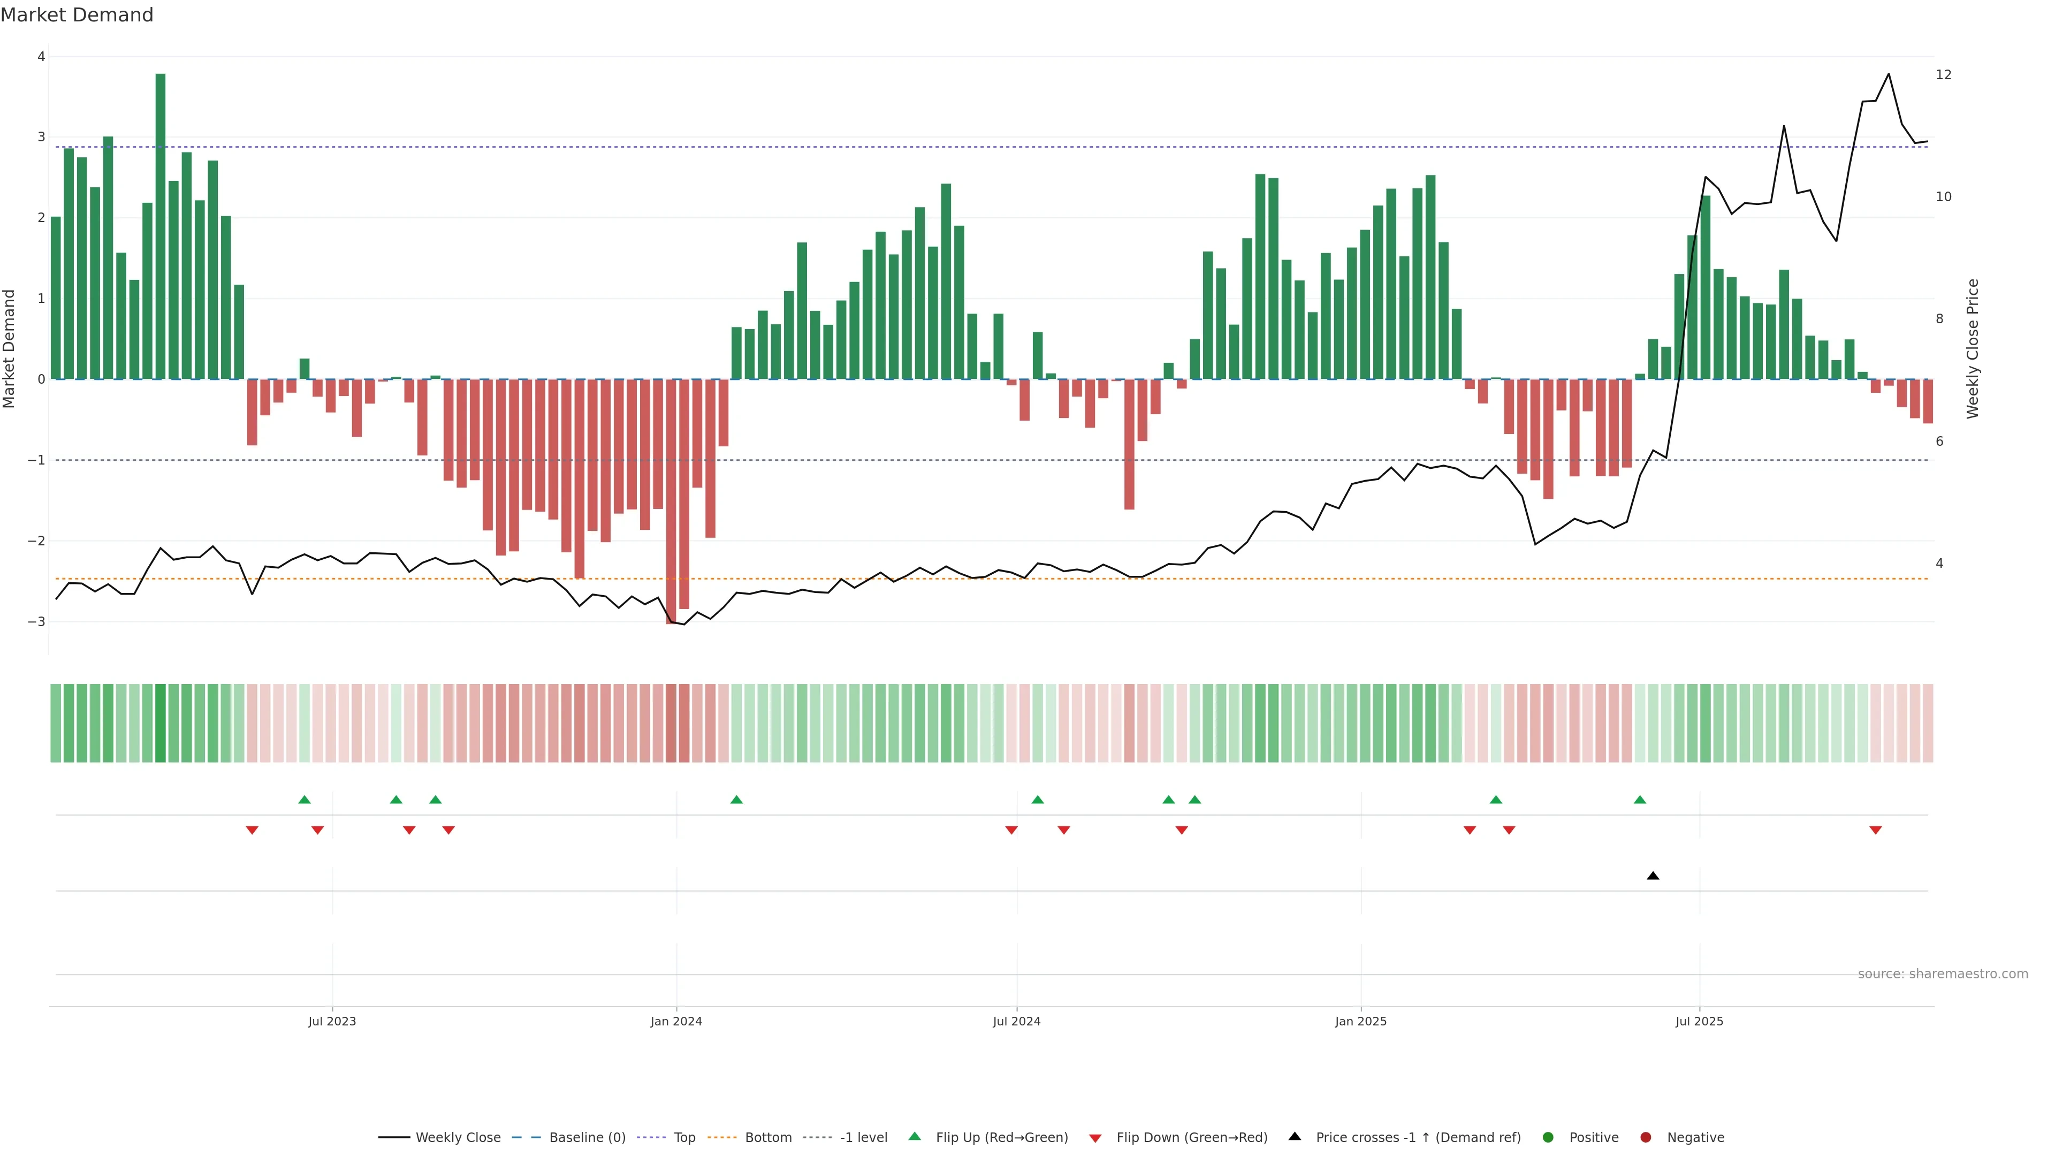Click the first green flip-up marker on left
This screenshot has height=1156, width=2055.
(x=304, y=800)
